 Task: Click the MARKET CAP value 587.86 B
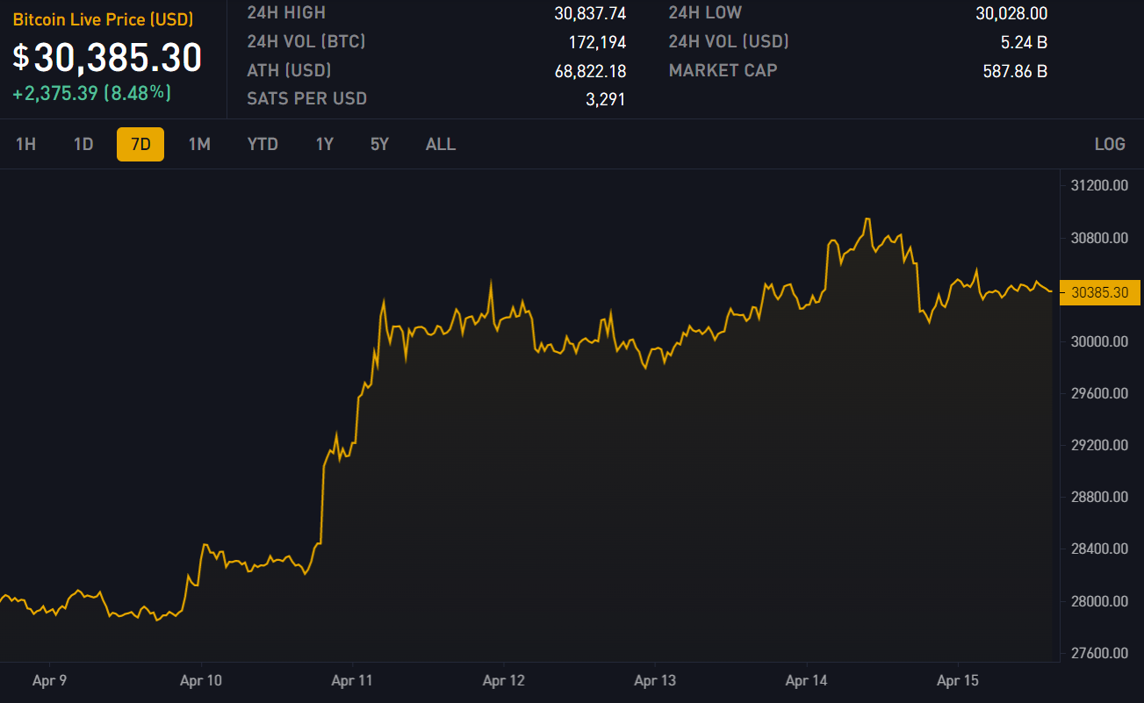1014,71
